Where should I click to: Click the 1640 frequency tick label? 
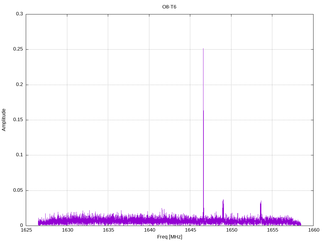pos(149,230)
